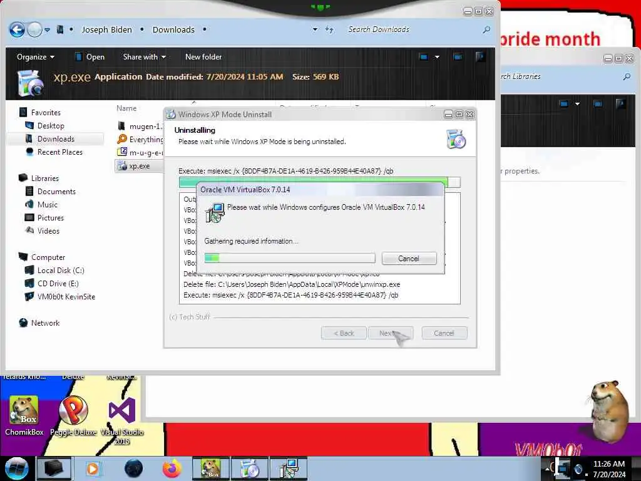Open the ChomikBox desktop shortcut
The width and height of the screenshot is (641, 481).
(24, 416)
